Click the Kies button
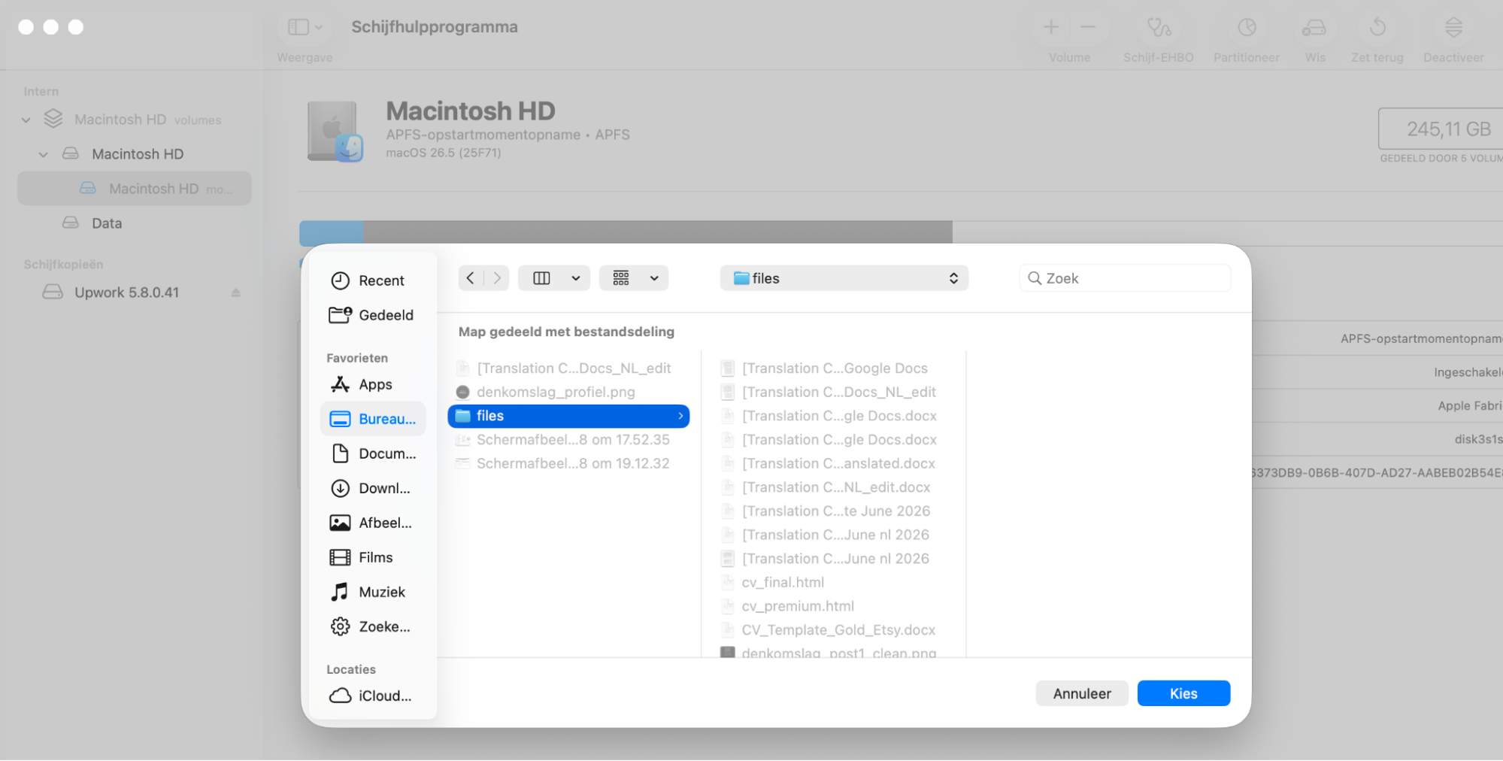1503x761 pixels. point(1183,693)
